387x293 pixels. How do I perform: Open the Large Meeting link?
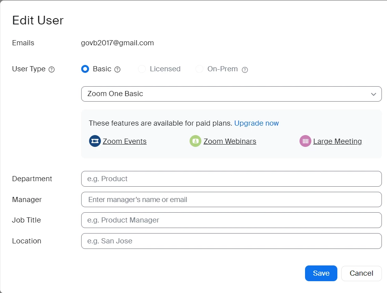(x=337, y=141)
